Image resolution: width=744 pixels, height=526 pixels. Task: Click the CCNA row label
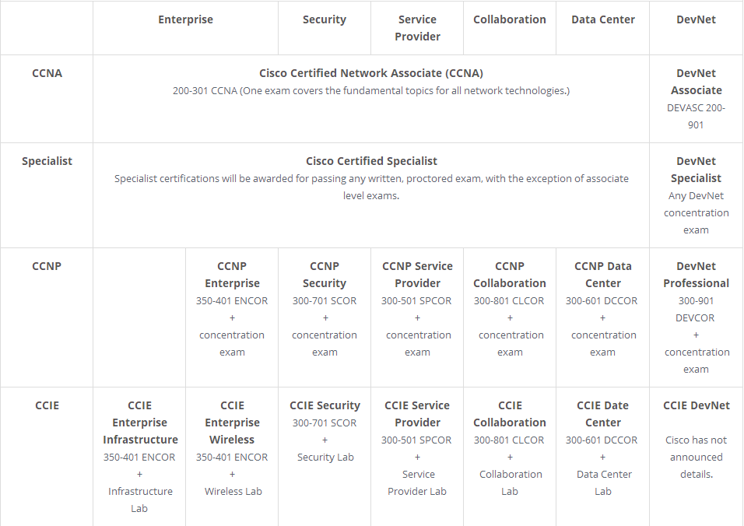47,73
